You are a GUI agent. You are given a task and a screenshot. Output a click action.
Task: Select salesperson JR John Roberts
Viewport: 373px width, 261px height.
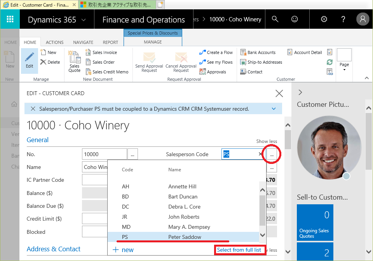coord(183,217)
